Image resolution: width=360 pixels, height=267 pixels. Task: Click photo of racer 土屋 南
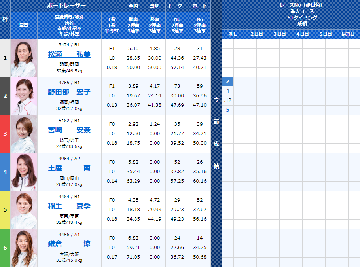click(x=24, y=172)
